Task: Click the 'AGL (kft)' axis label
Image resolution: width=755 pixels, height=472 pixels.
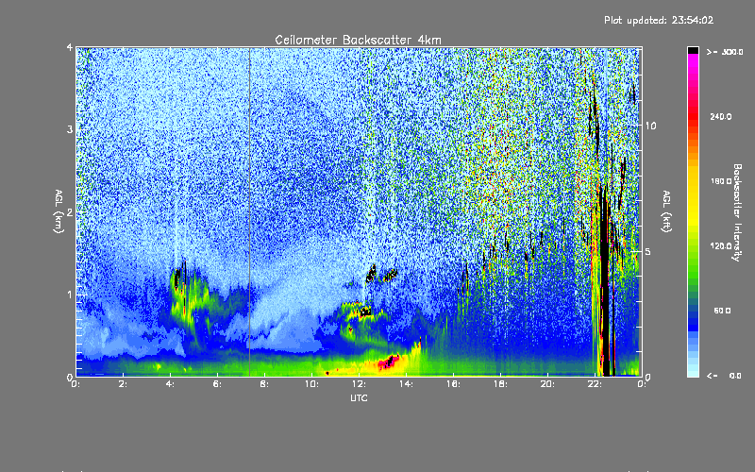Action: 666,211
